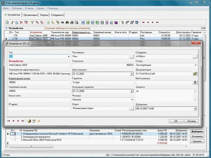211x158 pixels.
Task: Click the pencil edit icon in main toolbar
Action: pos(12,22)
